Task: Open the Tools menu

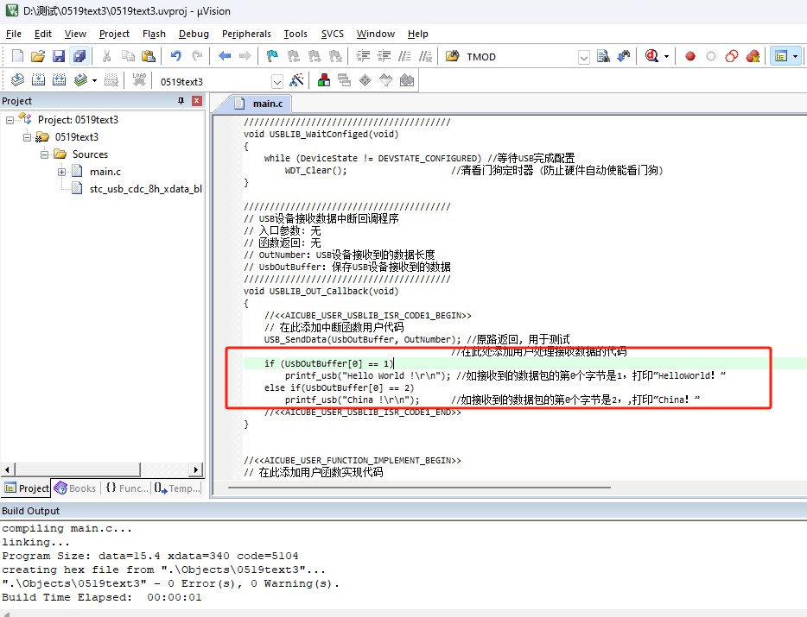Action: click(295, 34)
